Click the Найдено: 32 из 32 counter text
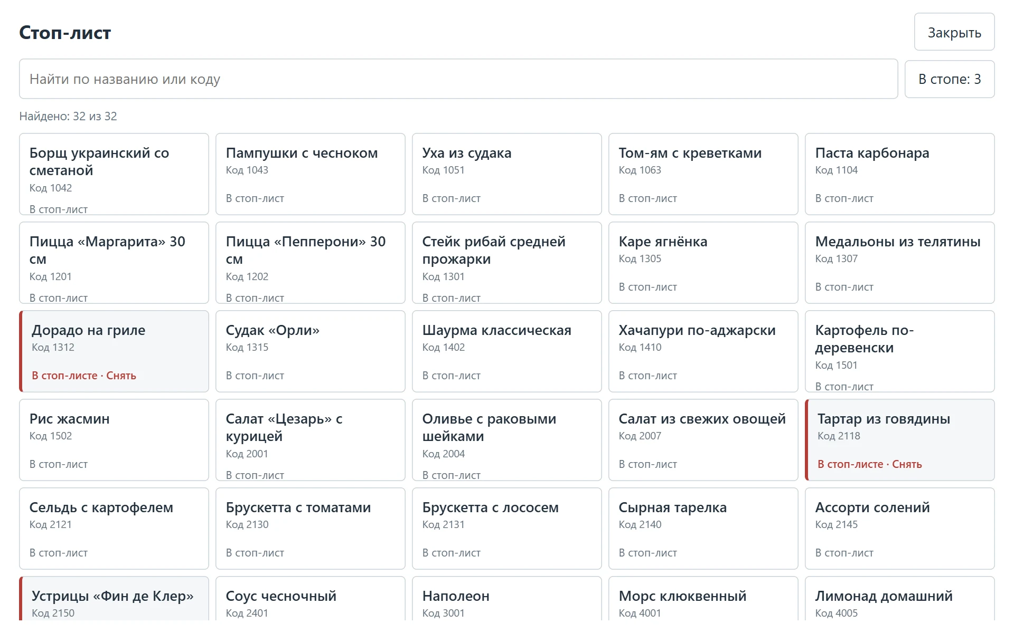Image resolution: width=1014 pixels, height=633 pixels. [68, 116]
